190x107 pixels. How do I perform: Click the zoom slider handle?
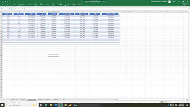[x=179, y=102]
